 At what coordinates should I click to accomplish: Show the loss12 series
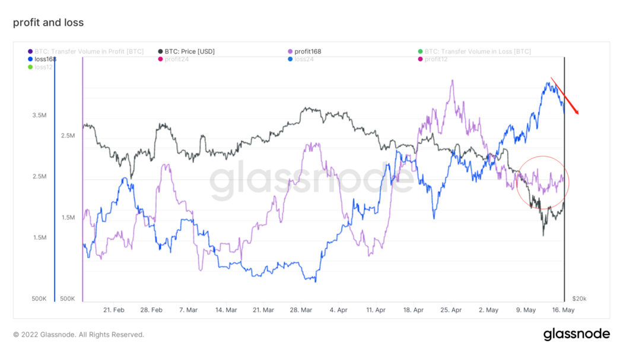[x=44, y=67]
